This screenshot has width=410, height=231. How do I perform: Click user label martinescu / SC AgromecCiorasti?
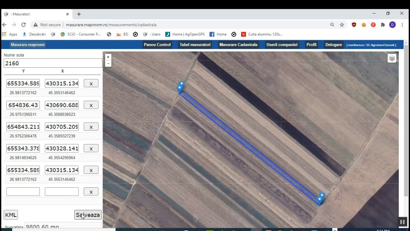371,45
